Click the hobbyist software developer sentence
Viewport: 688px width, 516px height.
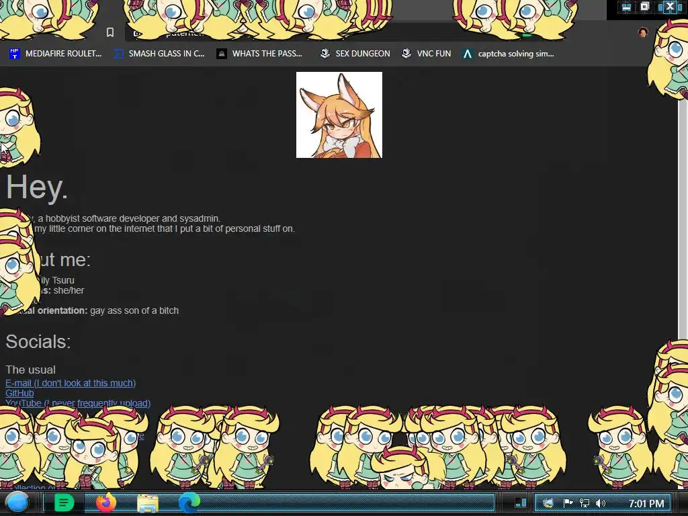129,218
